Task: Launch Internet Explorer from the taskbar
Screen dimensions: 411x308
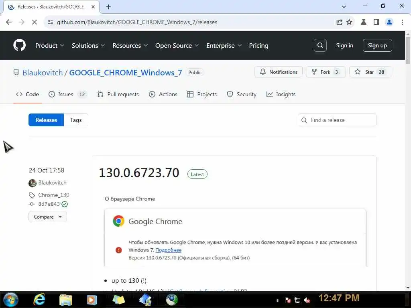Action: [x=39, y=300]
